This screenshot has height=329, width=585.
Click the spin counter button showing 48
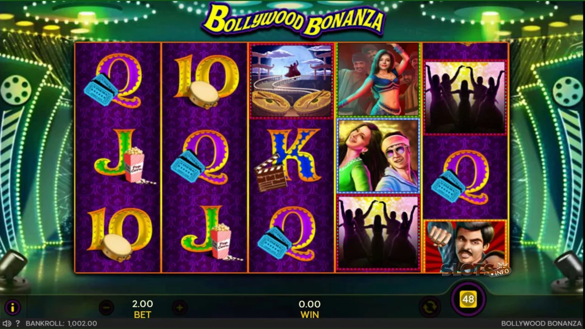pos(468,299)
